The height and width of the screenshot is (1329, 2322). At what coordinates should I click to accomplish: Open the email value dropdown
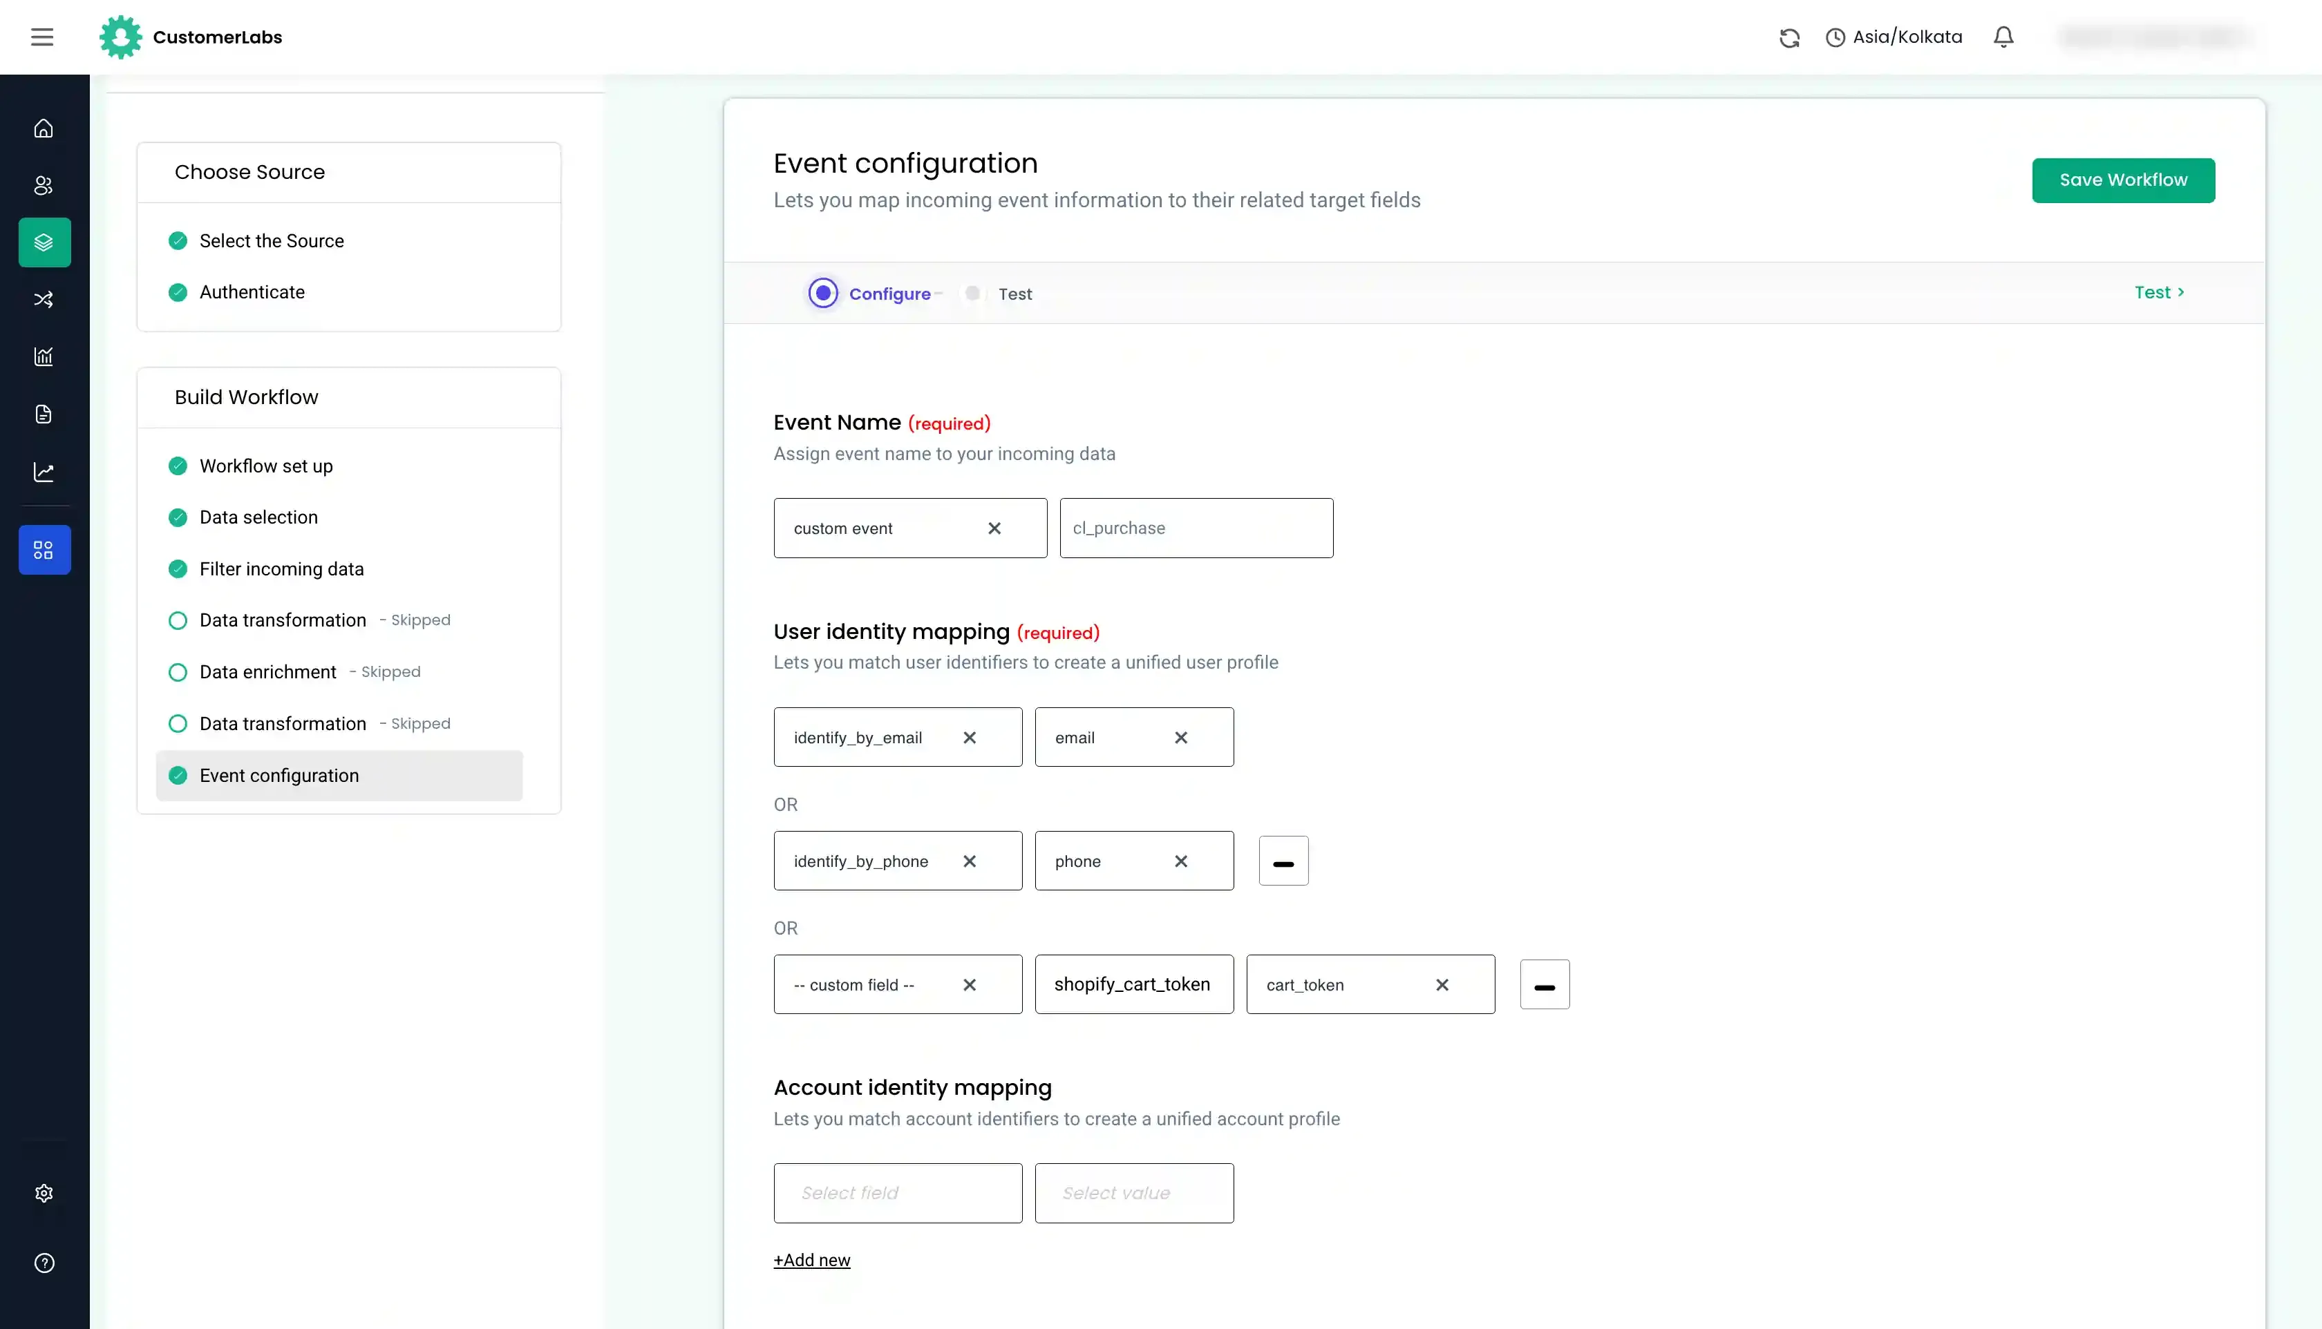(x=1134, y=738)
